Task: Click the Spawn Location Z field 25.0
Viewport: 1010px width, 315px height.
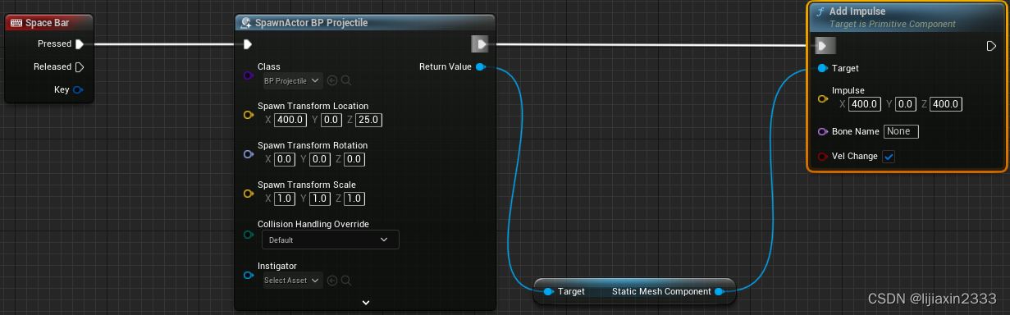Action: (x=369, y=121)
